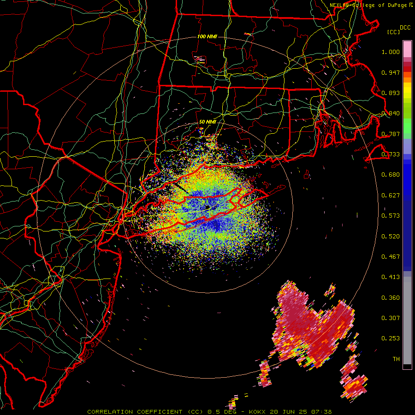Click the black radar site dot on Long Island
The height and width of the screenshot is (415, 415).
[x=207, y=207]
